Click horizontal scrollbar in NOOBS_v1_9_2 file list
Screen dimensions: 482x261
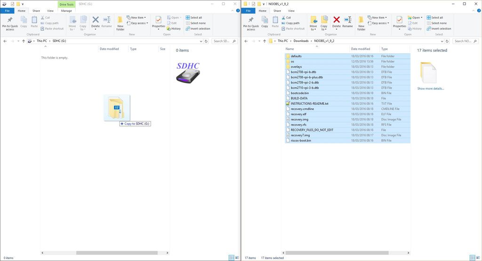pyautogui.click(x=337, y=253)
